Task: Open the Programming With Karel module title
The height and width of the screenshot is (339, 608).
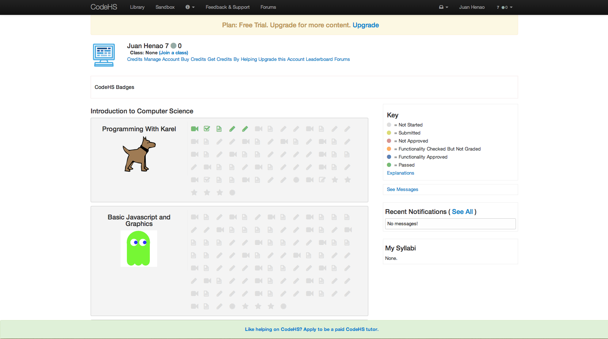Action: [x=139, y=129]
